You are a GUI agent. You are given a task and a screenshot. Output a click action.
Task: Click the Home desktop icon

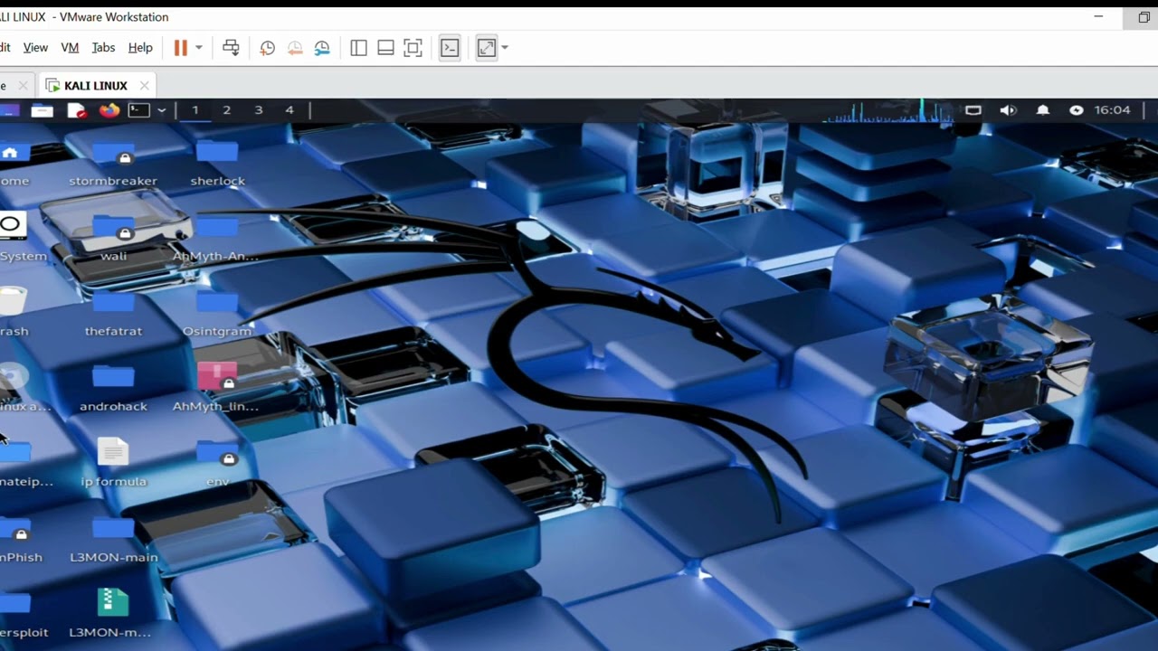(x=13, y=163)
